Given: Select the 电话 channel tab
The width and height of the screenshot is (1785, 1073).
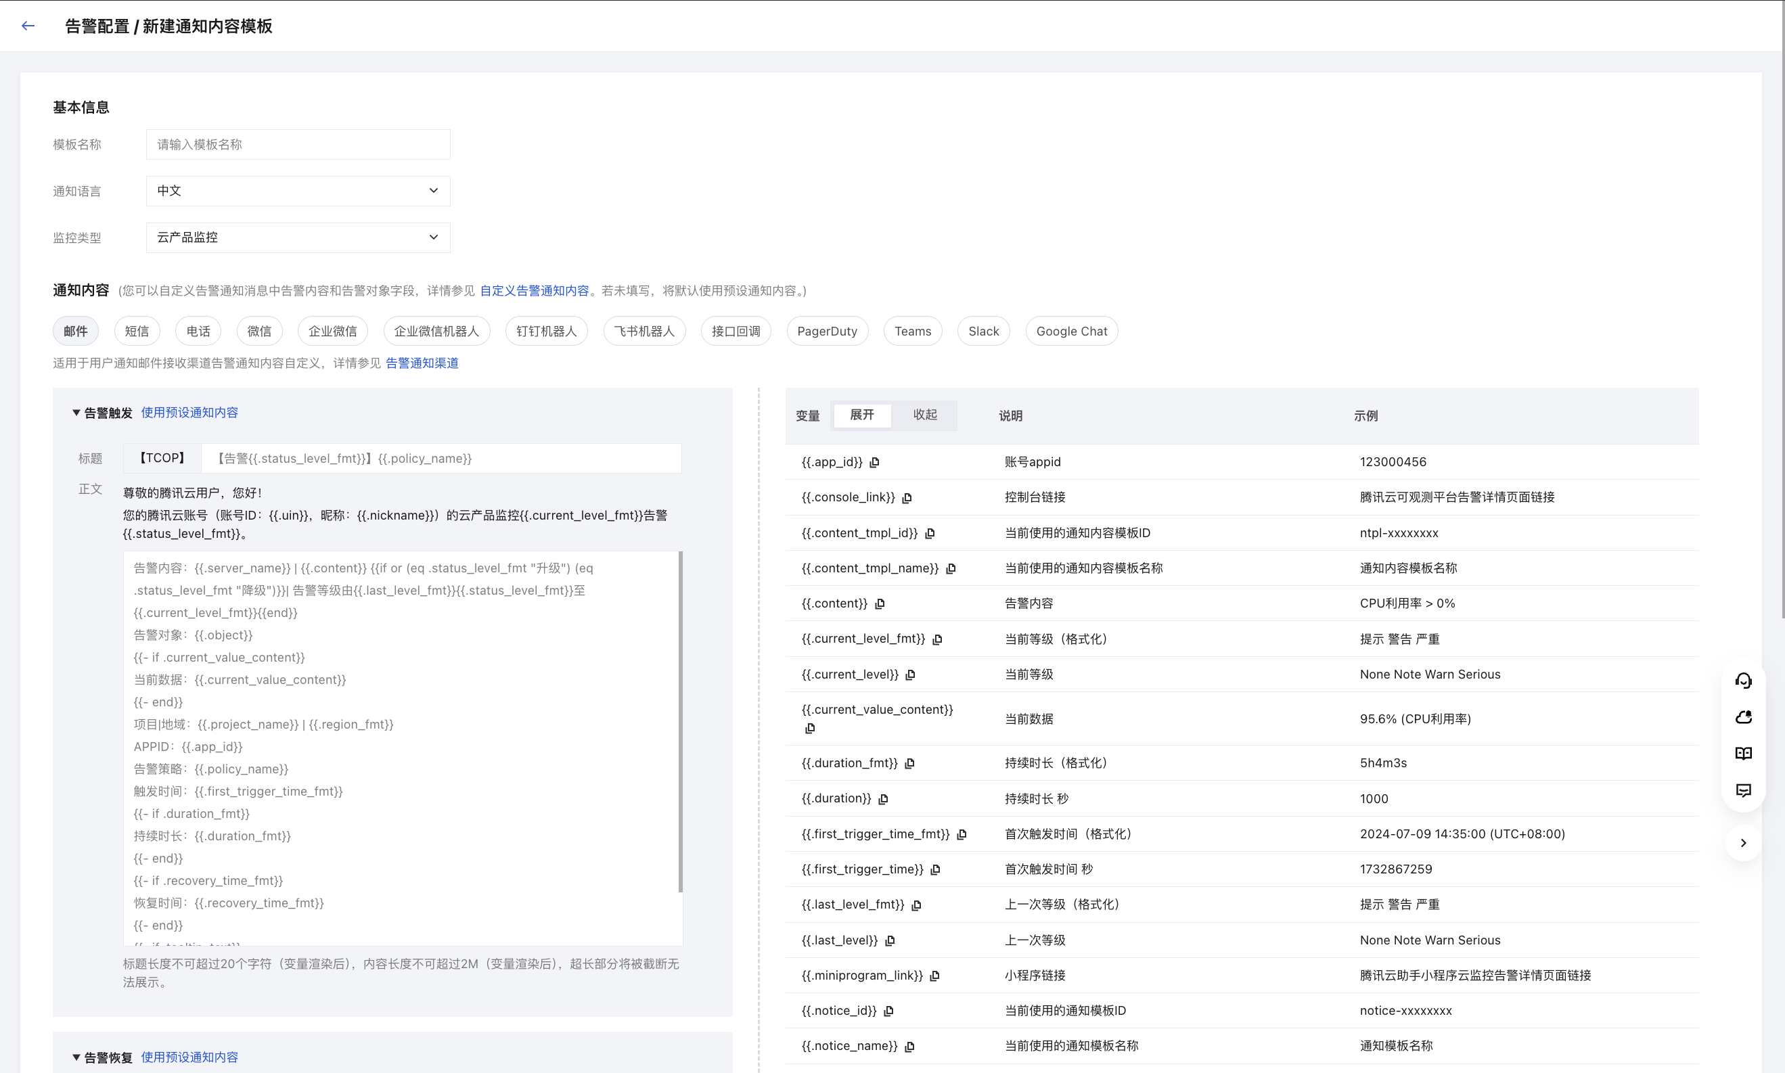Looking at the screenshot, I should tap(198, 331).
